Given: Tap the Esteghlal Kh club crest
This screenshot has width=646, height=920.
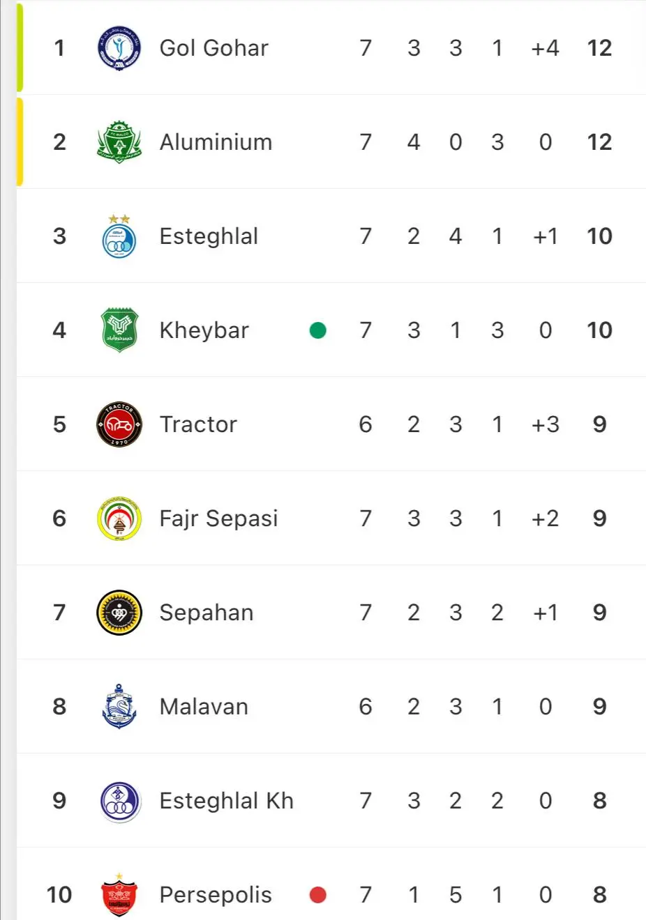Looking at the screenshot, I should click(x=119, y=802).
